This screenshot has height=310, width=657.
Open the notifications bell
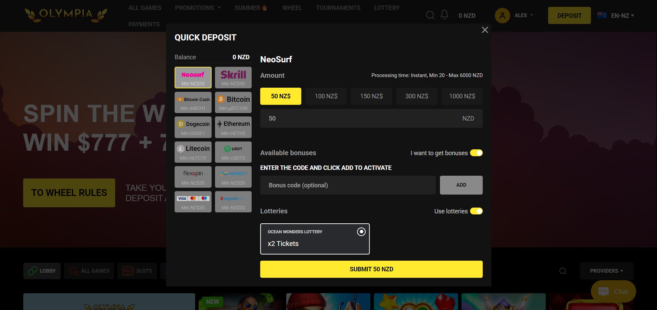444,15
